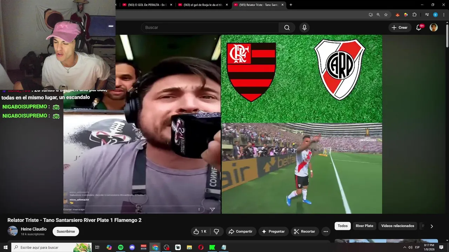
Task: Click the Recortar button
Action: pyautogui.click(x=304, y=231)
